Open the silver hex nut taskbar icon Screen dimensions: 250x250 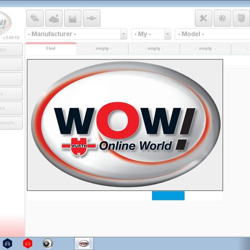pyautogui.click(x=47, y=243)
